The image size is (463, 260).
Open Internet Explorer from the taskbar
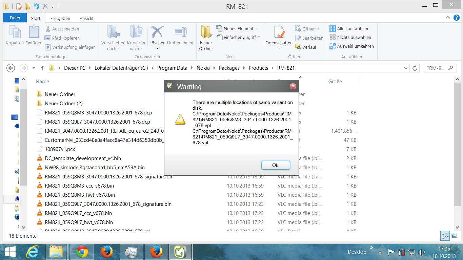pos(33,252)
